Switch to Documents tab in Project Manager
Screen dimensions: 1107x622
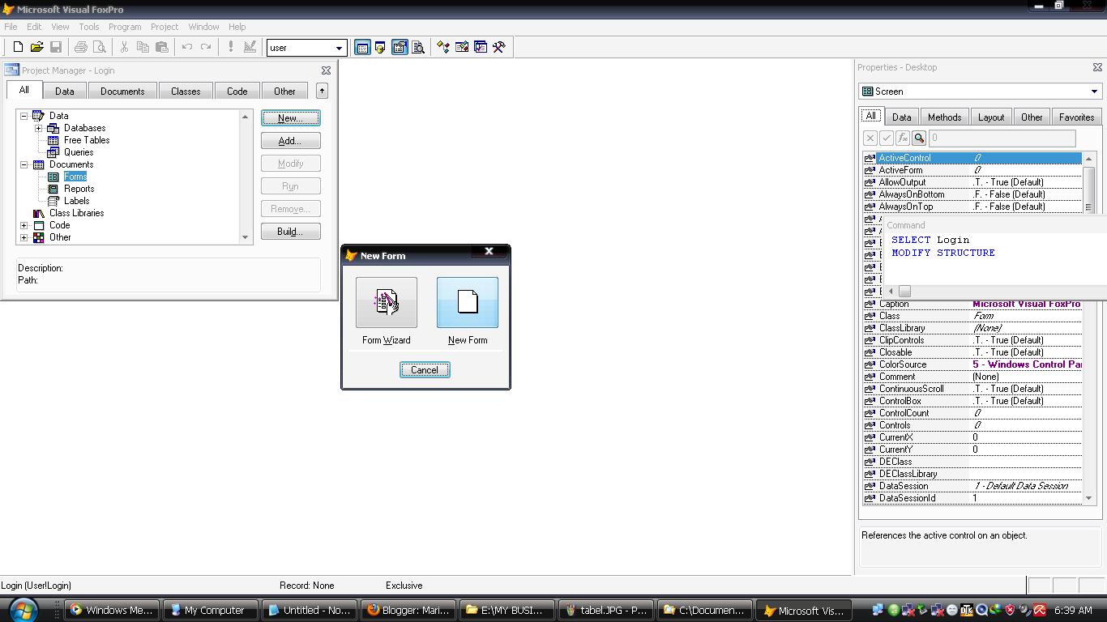[122, 92]
